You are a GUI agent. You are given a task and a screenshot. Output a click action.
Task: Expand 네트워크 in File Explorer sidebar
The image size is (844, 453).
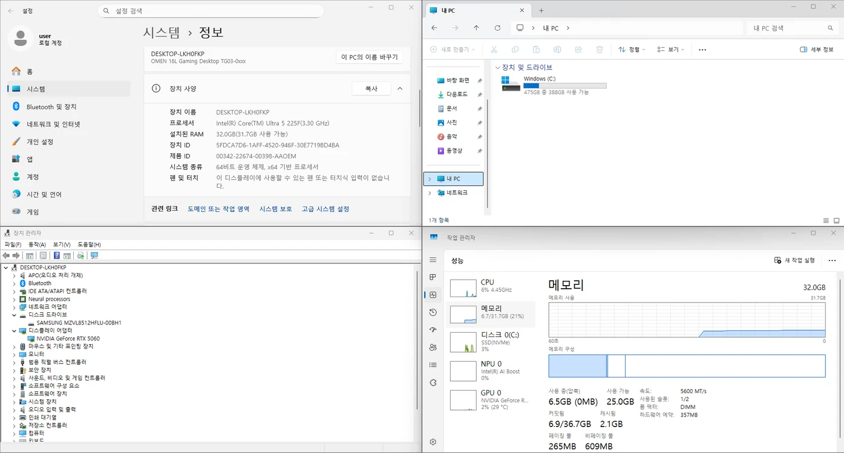click(430, 193)
